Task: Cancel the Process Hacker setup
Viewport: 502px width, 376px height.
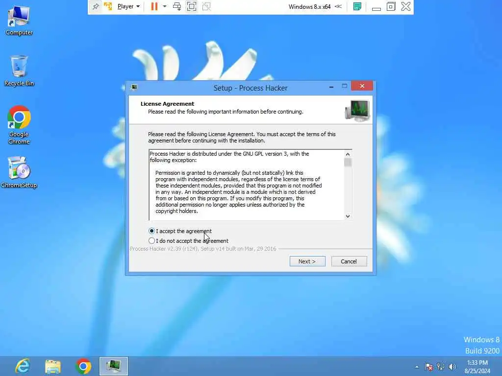Action: pyautogui.click(x=349, y=261)
